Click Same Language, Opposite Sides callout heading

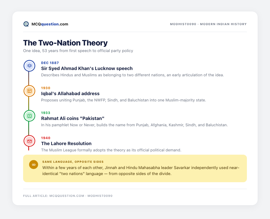tap(73, 162)
